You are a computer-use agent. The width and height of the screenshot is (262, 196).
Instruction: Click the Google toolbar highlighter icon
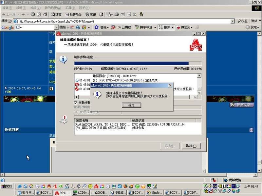pyautogui.click(x=197, y=27)
